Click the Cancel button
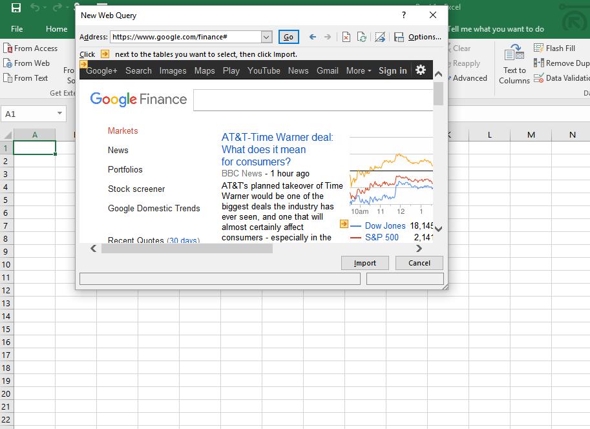 click(419, 263)
